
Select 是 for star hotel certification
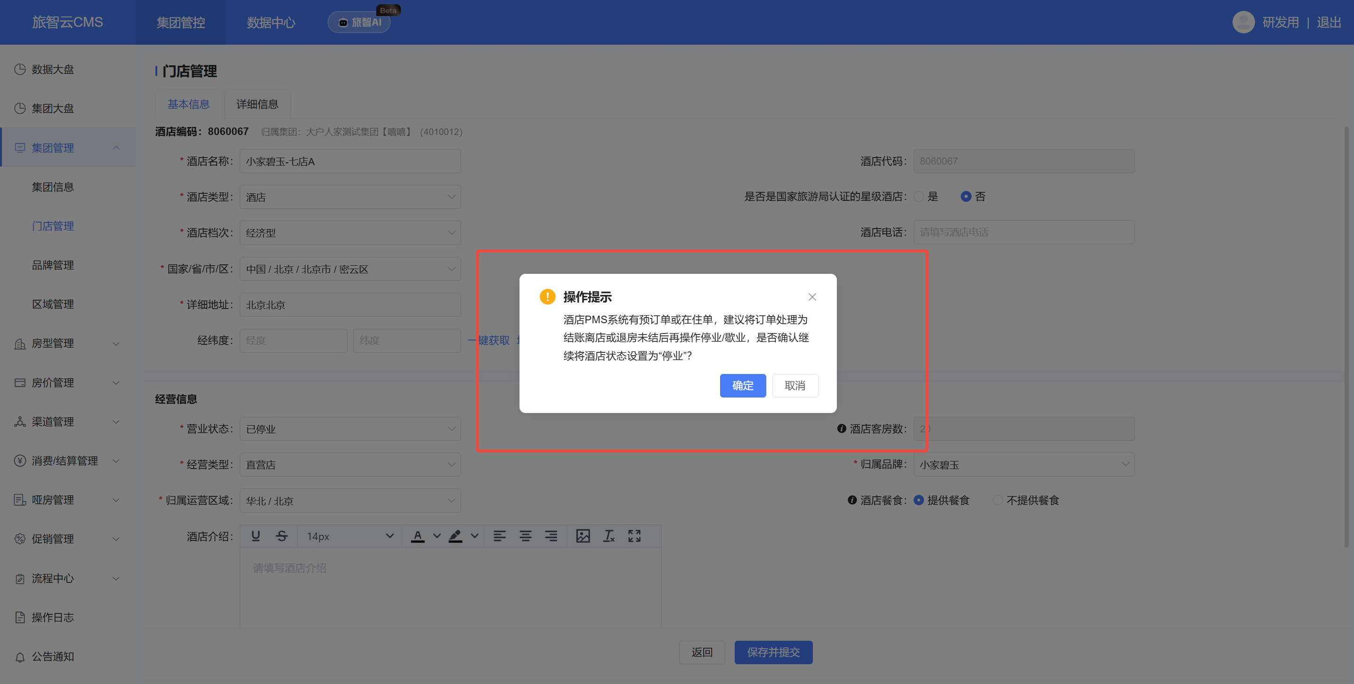click(919, 196)
